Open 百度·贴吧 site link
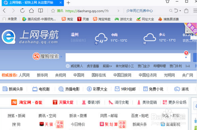Image resolution: width=197 pixels, height=130 pixels. click(x=140, y=116)
